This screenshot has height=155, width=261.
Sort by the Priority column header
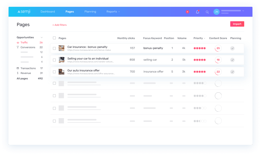[x=199, y=38]
